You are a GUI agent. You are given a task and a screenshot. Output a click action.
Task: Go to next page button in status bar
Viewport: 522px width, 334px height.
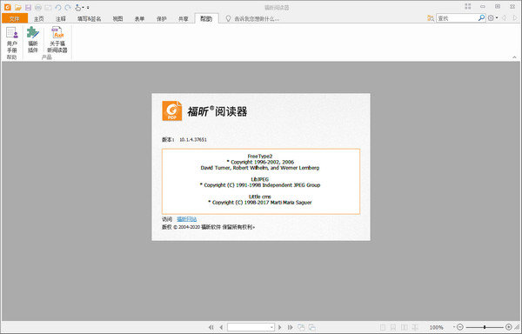279,327
